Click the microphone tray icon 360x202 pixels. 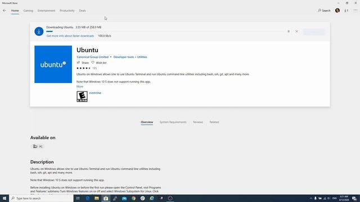click(x=316, y=198)
